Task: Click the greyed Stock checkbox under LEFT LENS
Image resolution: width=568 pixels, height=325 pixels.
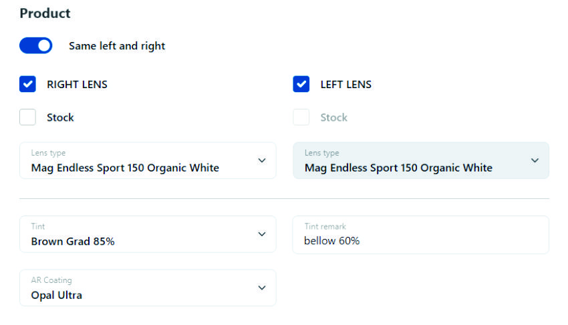Action: (301, 117)
